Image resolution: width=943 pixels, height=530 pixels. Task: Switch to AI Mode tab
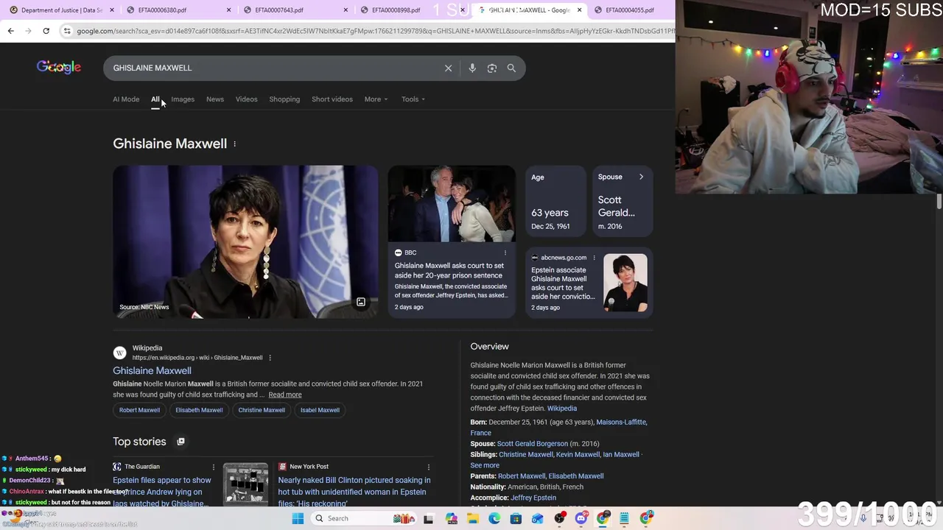pyautogui.click(x=126, y=99)
